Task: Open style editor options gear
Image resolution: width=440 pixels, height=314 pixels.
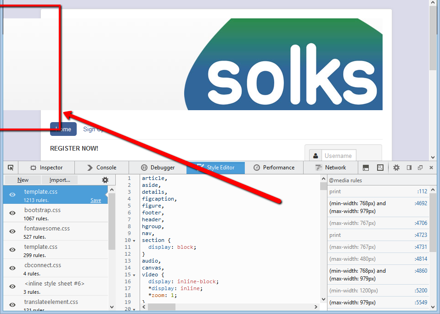Action: point(105,180)
